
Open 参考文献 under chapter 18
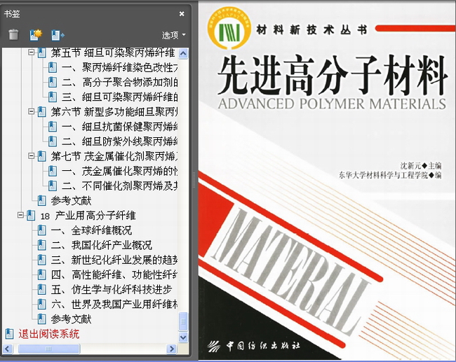pos(71,319)
